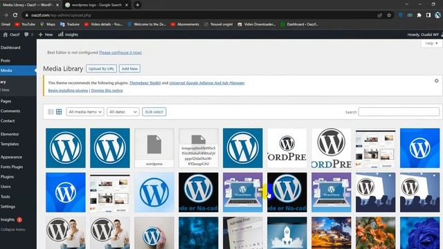Open the Themebeez Toolkit plugin link
This screenshot has width=443, height=249.
point(145,83)
